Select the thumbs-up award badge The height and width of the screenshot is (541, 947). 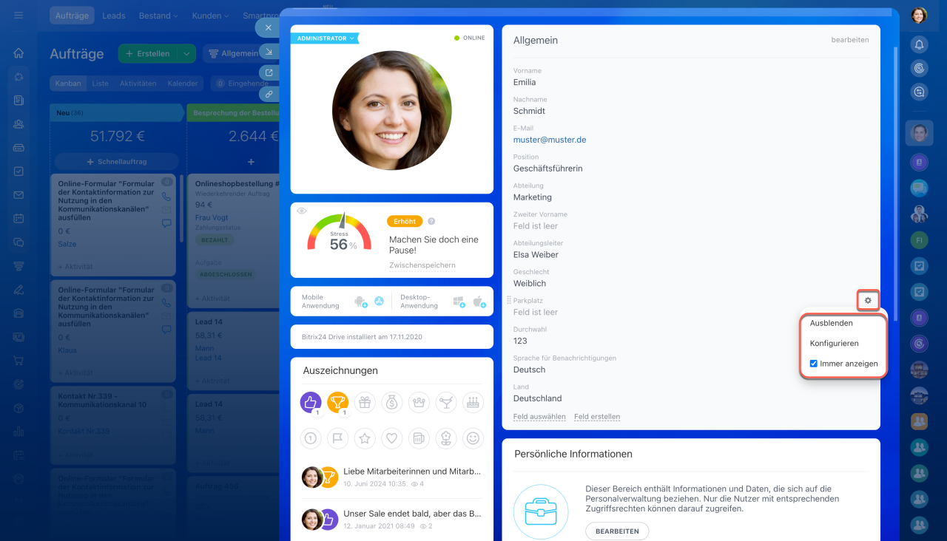(x=311, y=402)
